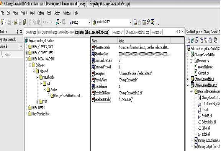The height and width of the screenshot is (151, 221).
Task: Collapse the VisualStudio registry key
Action: click(x=38, y=77)
